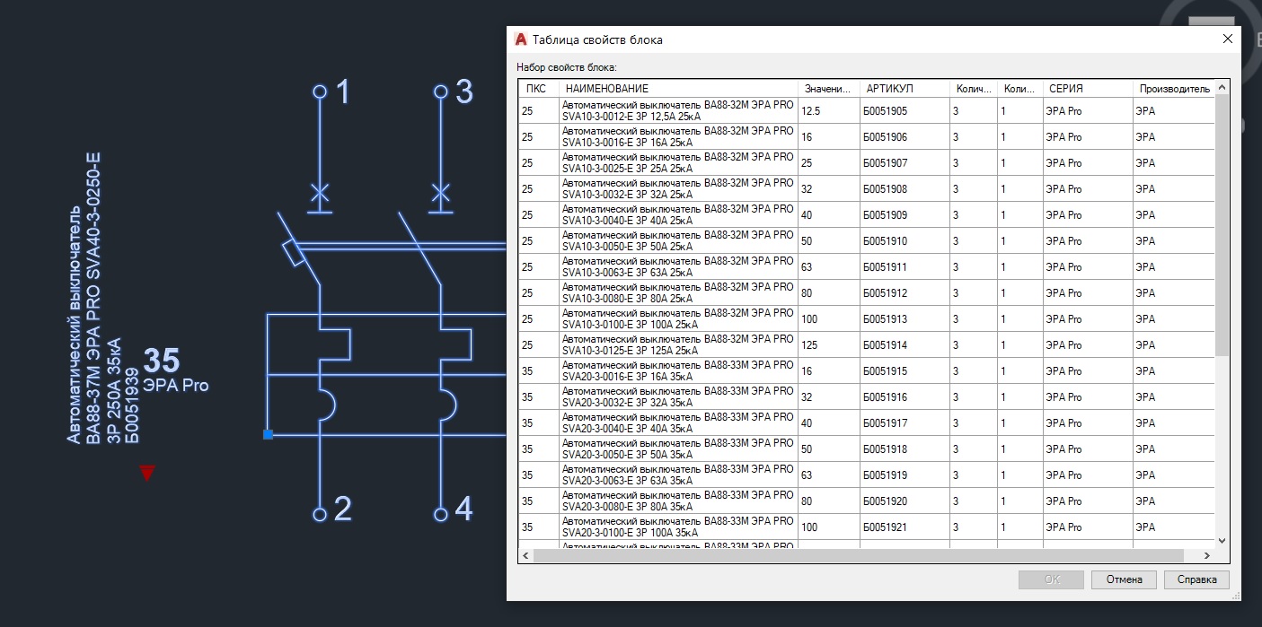This screenshot has width=1262, height=627.
Task: Click the name cell SVA20-3-0100-E 3P 100A 35кА
Action: [679, 527]
